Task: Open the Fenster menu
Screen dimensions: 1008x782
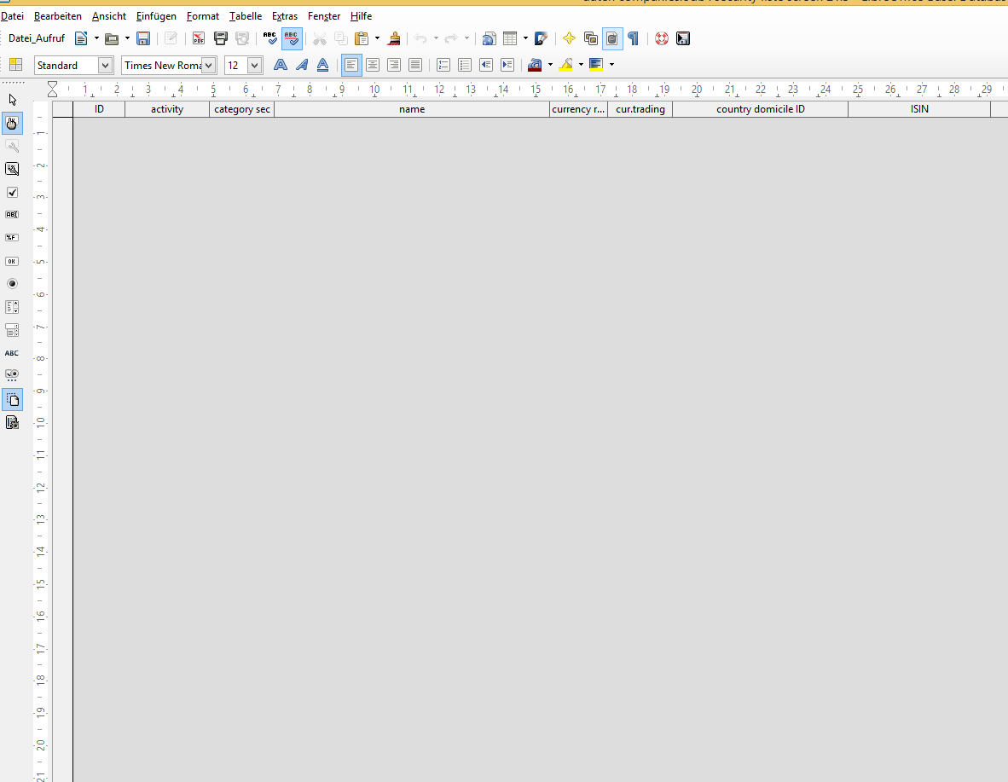Action: pos(324,16)
